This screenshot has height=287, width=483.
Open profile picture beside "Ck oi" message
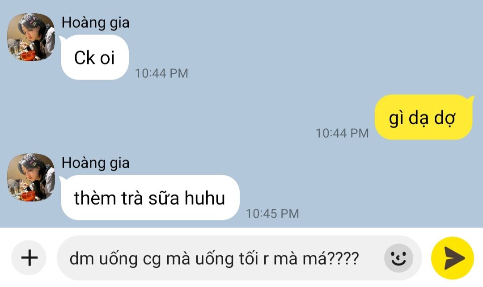pyautogui.click(x=31, y=37)
